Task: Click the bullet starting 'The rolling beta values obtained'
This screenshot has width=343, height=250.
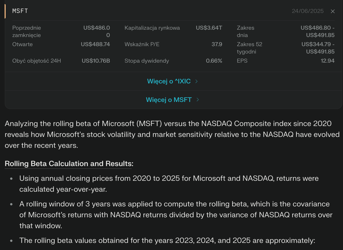Action: tap(167, 240)
